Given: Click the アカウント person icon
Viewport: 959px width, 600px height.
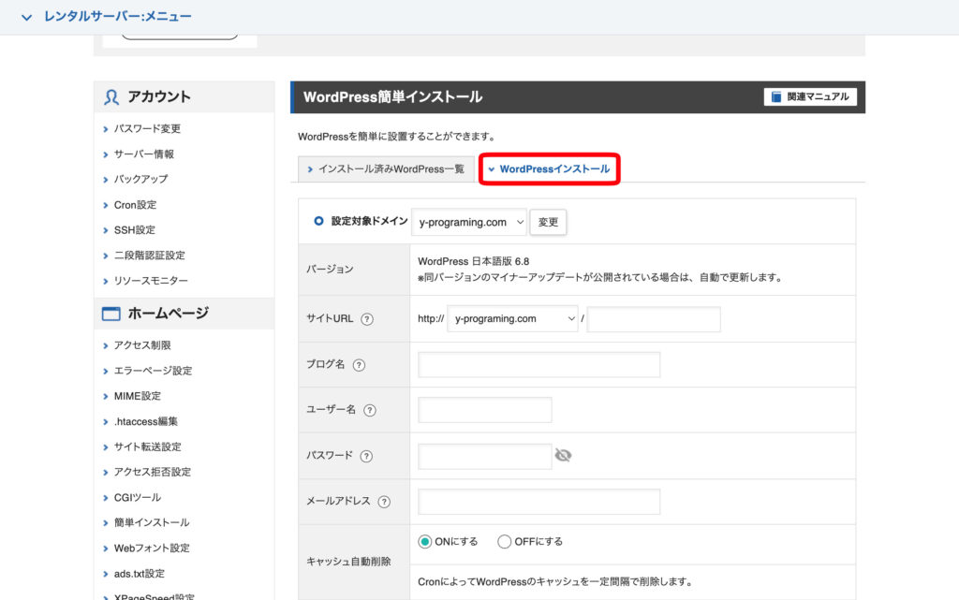Looking at the screenshot, I should click(111, 97).
